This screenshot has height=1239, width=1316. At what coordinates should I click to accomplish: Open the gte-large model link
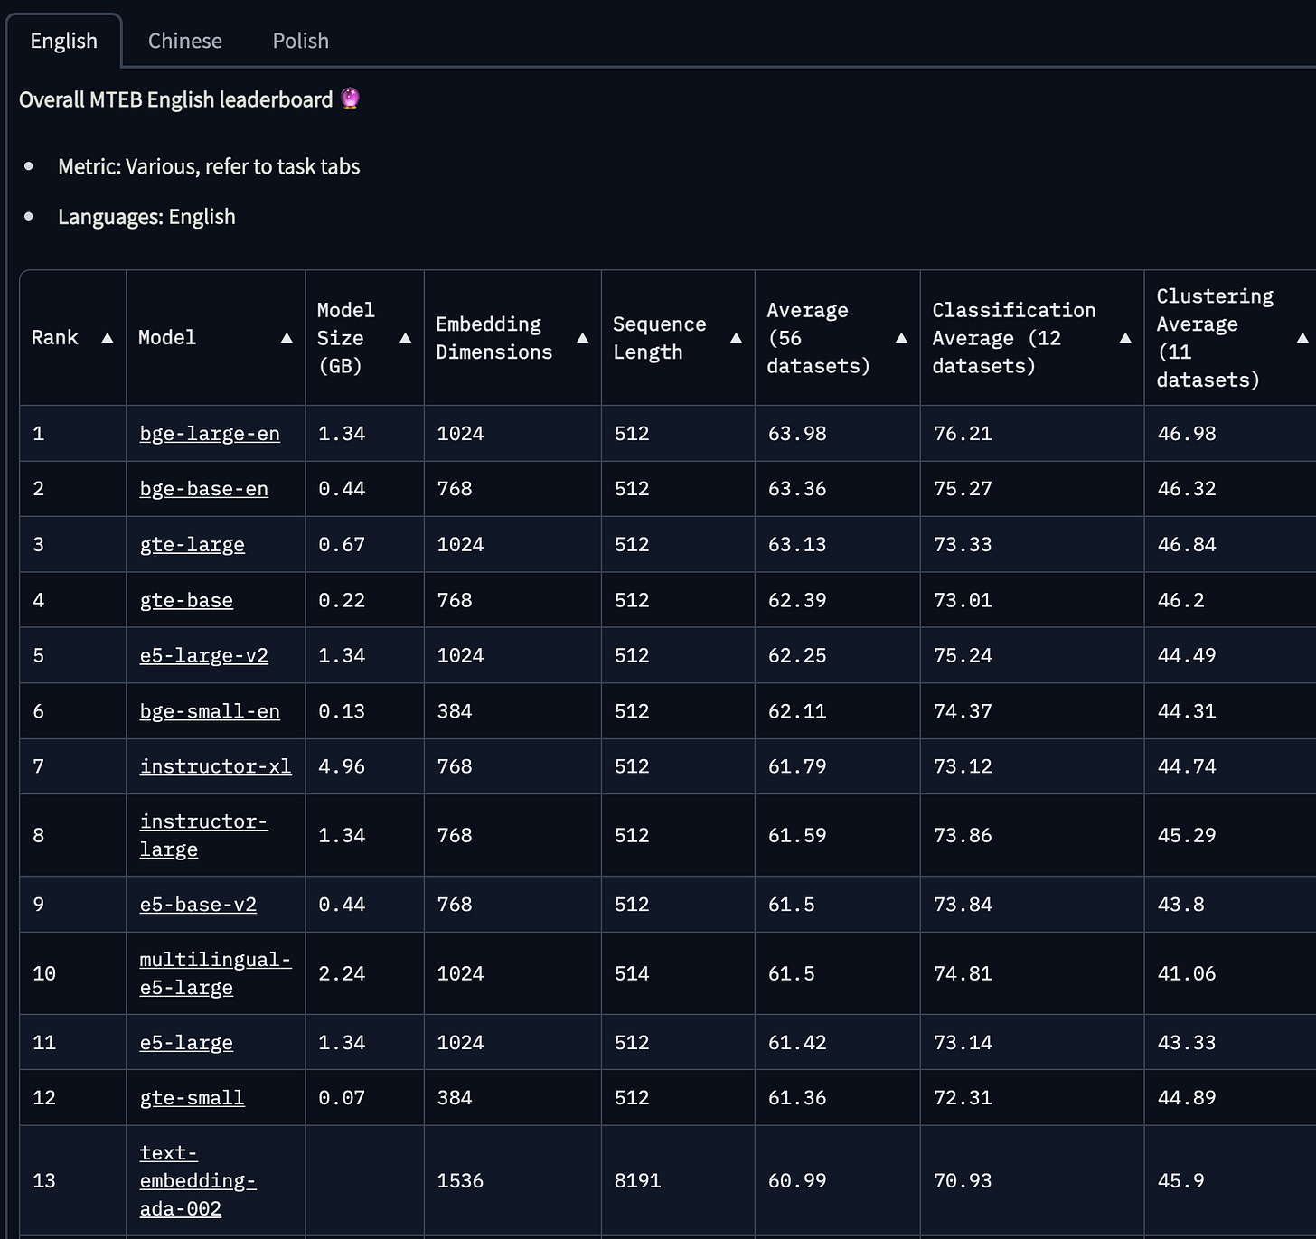click(x=193, y=545)
